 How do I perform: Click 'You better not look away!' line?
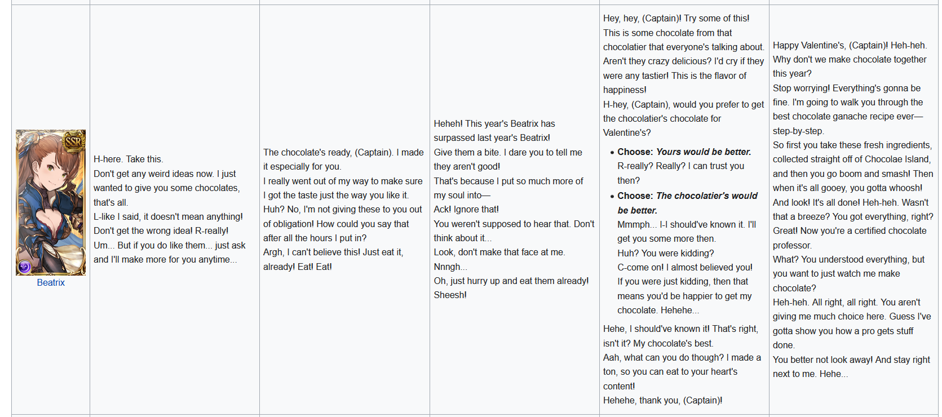tap(823, 360)
